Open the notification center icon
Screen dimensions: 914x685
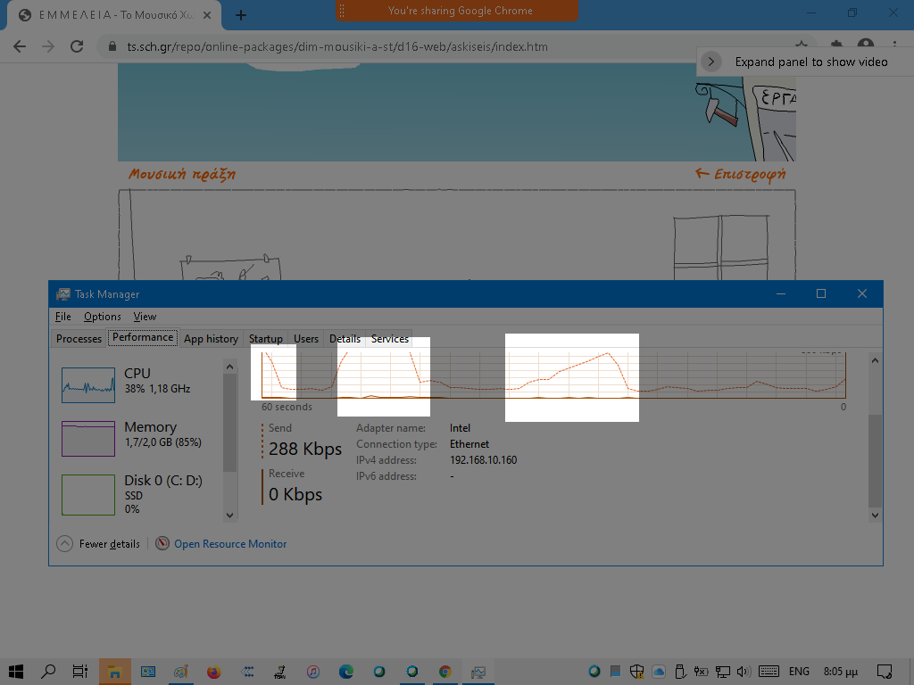[x=885, y=672]
